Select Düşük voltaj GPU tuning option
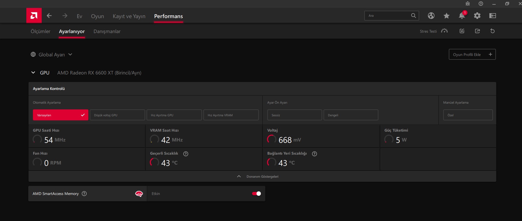 tap(117, 115)
